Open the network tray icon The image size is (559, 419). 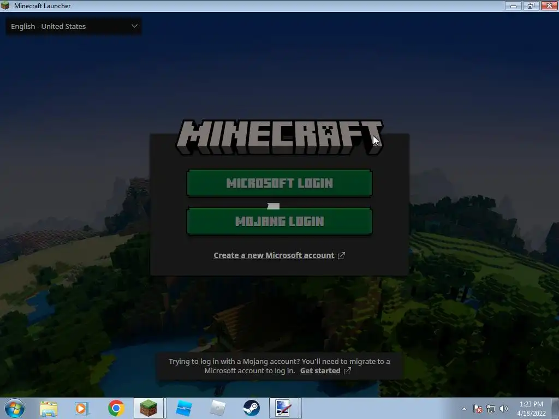pyautogui.click(x=491, y=409)
